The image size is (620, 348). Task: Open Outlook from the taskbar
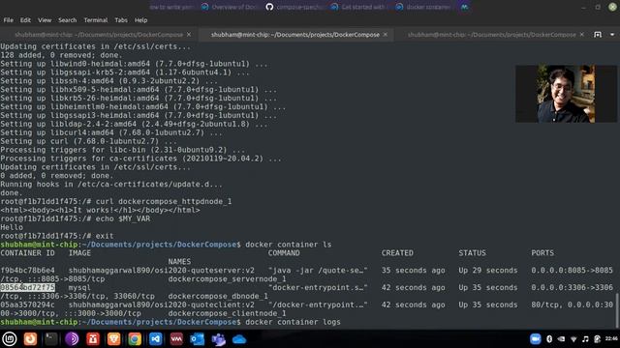[x=198, y=339]
